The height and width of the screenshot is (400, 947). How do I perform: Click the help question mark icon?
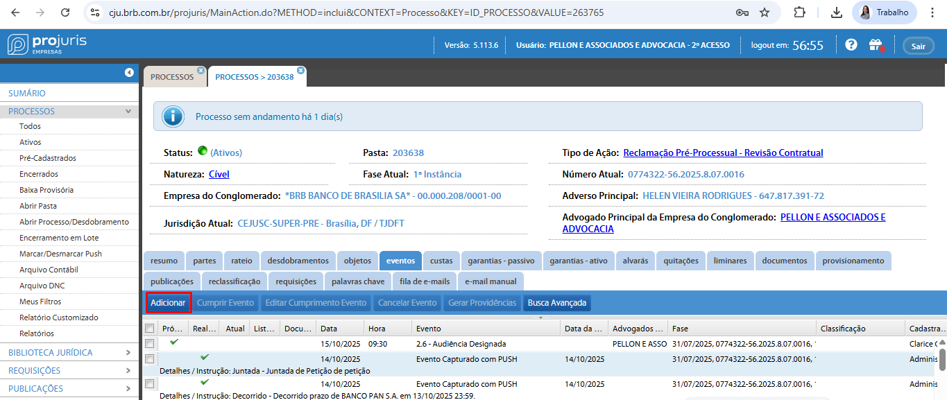851,45
